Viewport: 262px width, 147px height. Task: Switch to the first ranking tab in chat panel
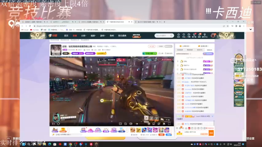[x=180, y=50]
